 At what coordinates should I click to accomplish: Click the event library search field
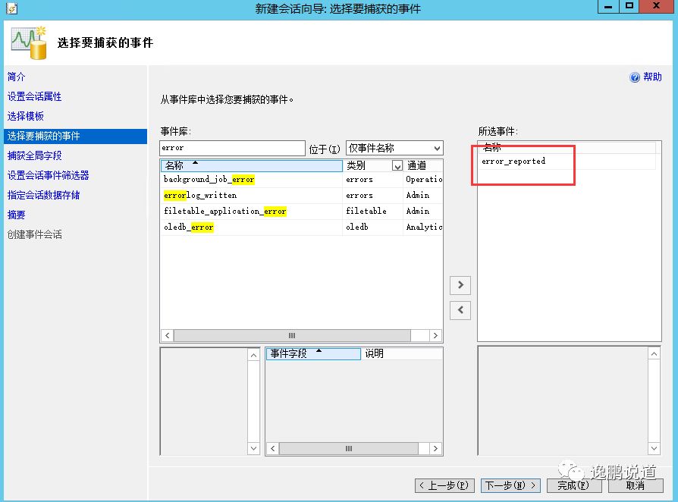[x=232, y=148]
